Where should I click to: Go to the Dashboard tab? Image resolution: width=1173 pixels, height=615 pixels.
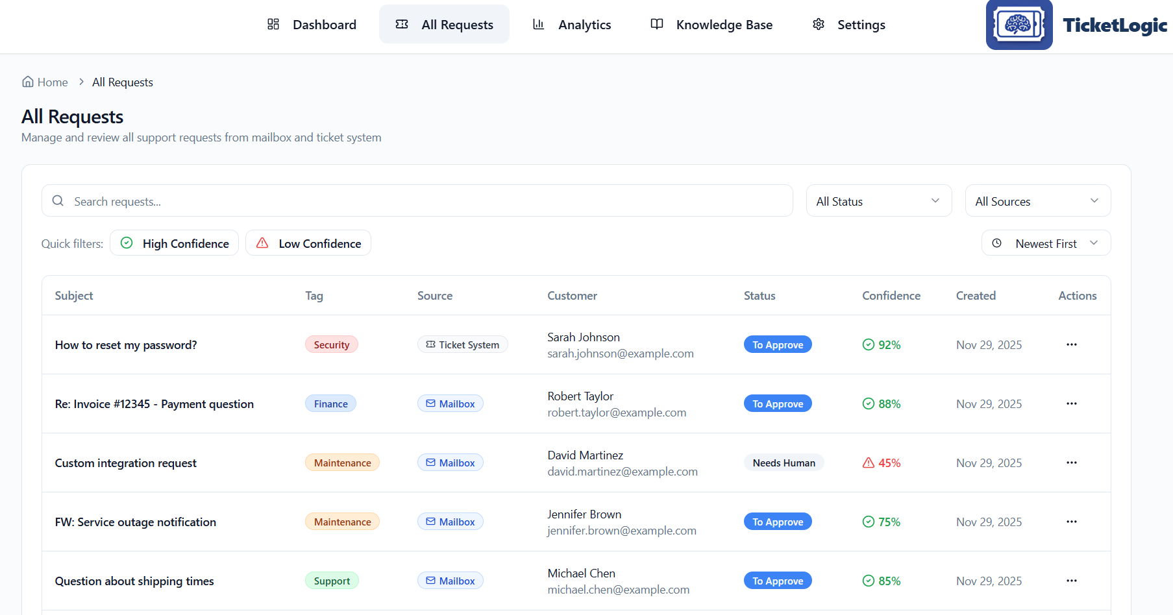(312, 25)
